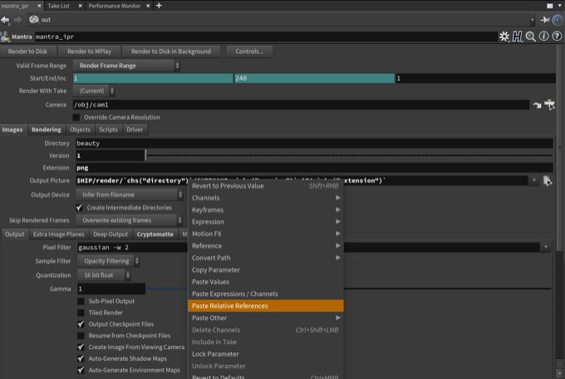Open file chooser for Output Picture

547,180
